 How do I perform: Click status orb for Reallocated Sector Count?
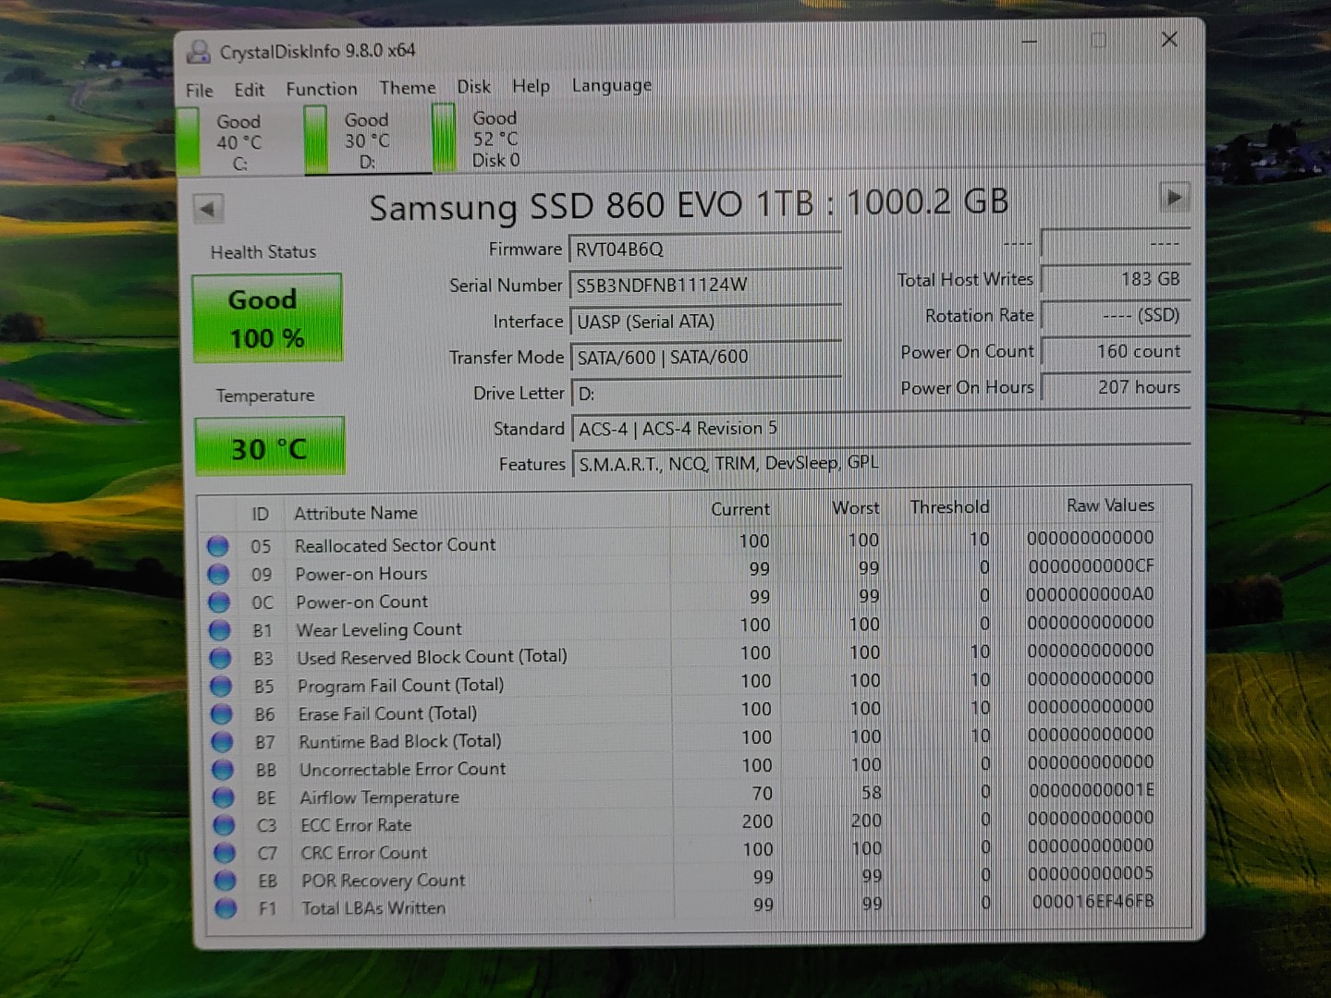pos(217,546)
